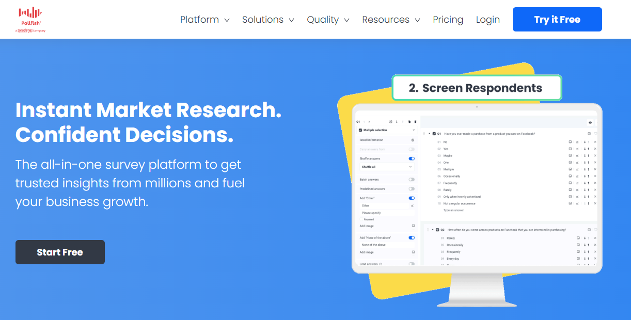Favorite question Q1 using the heart icon
This screenshot has height=320, width=631.
pyautogui.click(x=595, y=133)
